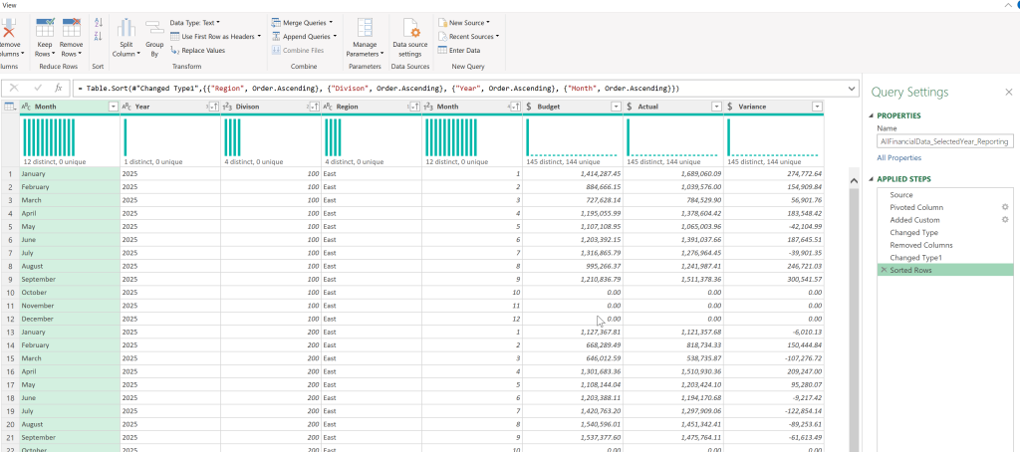This screenshot has width=1020, height=452.
Task: Open the Divison column sort filter dropdown
Action: [x=314, y=107]
